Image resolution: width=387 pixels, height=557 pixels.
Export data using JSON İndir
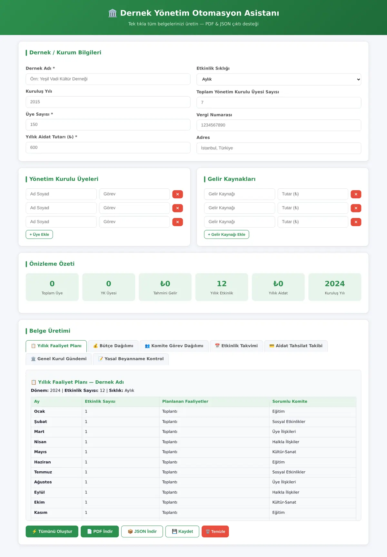point(142,532)
